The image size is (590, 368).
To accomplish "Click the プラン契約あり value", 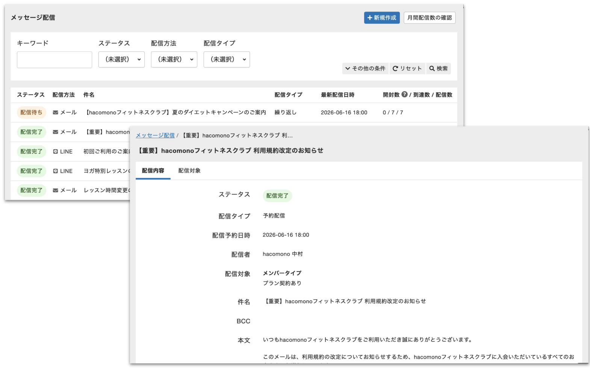I will pos(282,283).
